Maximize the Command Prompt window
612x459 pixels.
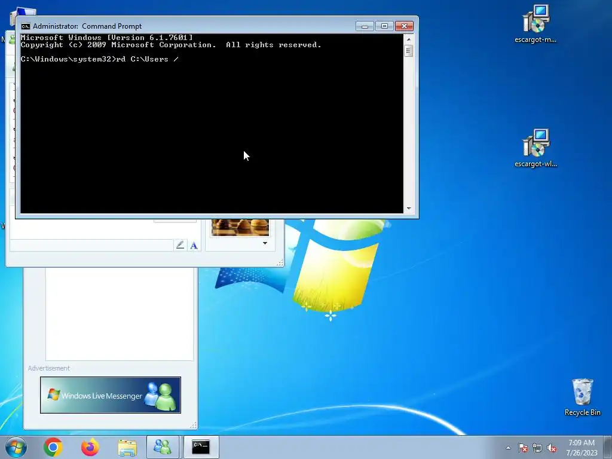[384, 26]
